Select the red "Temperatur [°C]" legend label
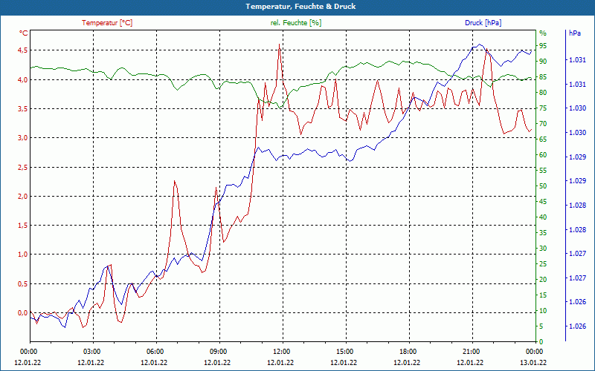This screenshot has height=371, width=595. tap(107, 23)
